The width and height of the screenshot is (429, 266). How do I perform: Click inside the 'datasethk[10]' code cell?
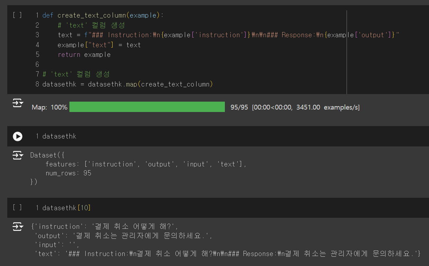pyautogui.click(x=218, y=207)
